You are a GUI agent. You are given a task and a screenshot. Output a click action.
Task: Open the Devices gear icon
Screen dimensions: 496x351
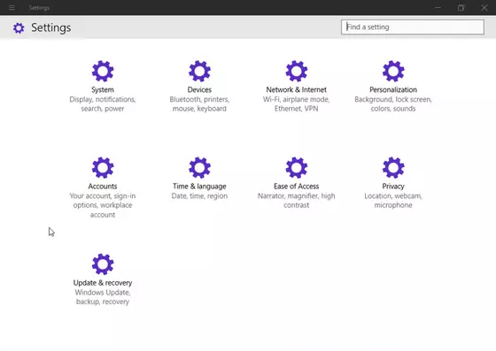[x=199, y=71]
